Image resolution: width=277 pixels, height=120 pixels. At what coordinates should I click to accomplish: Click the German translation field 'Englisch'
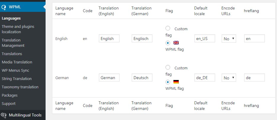point(142,39)
